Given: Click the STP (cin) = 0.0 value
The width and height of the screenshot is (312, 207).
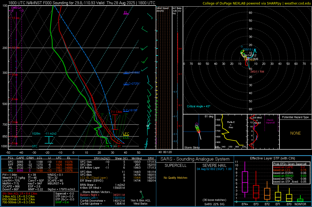Looking at the screenshot, I should 64,196.
